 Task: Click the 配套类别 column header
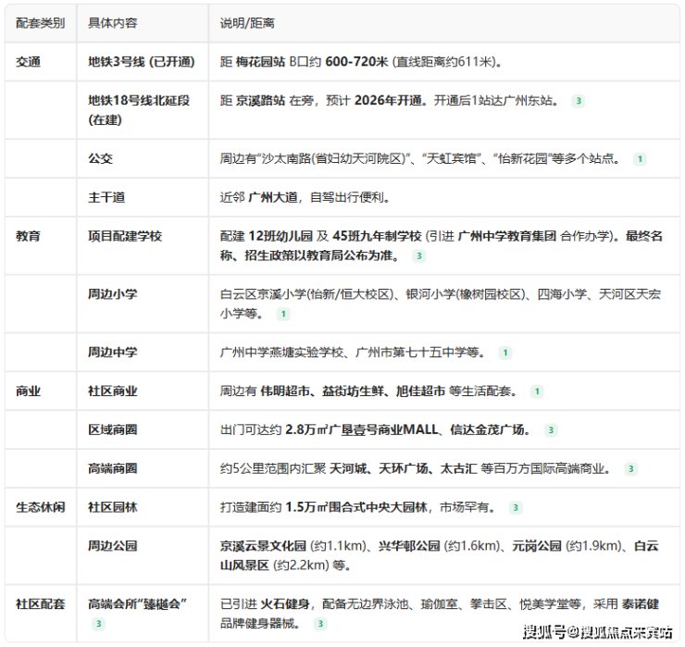pyautogui.click(x=41, y=22)
